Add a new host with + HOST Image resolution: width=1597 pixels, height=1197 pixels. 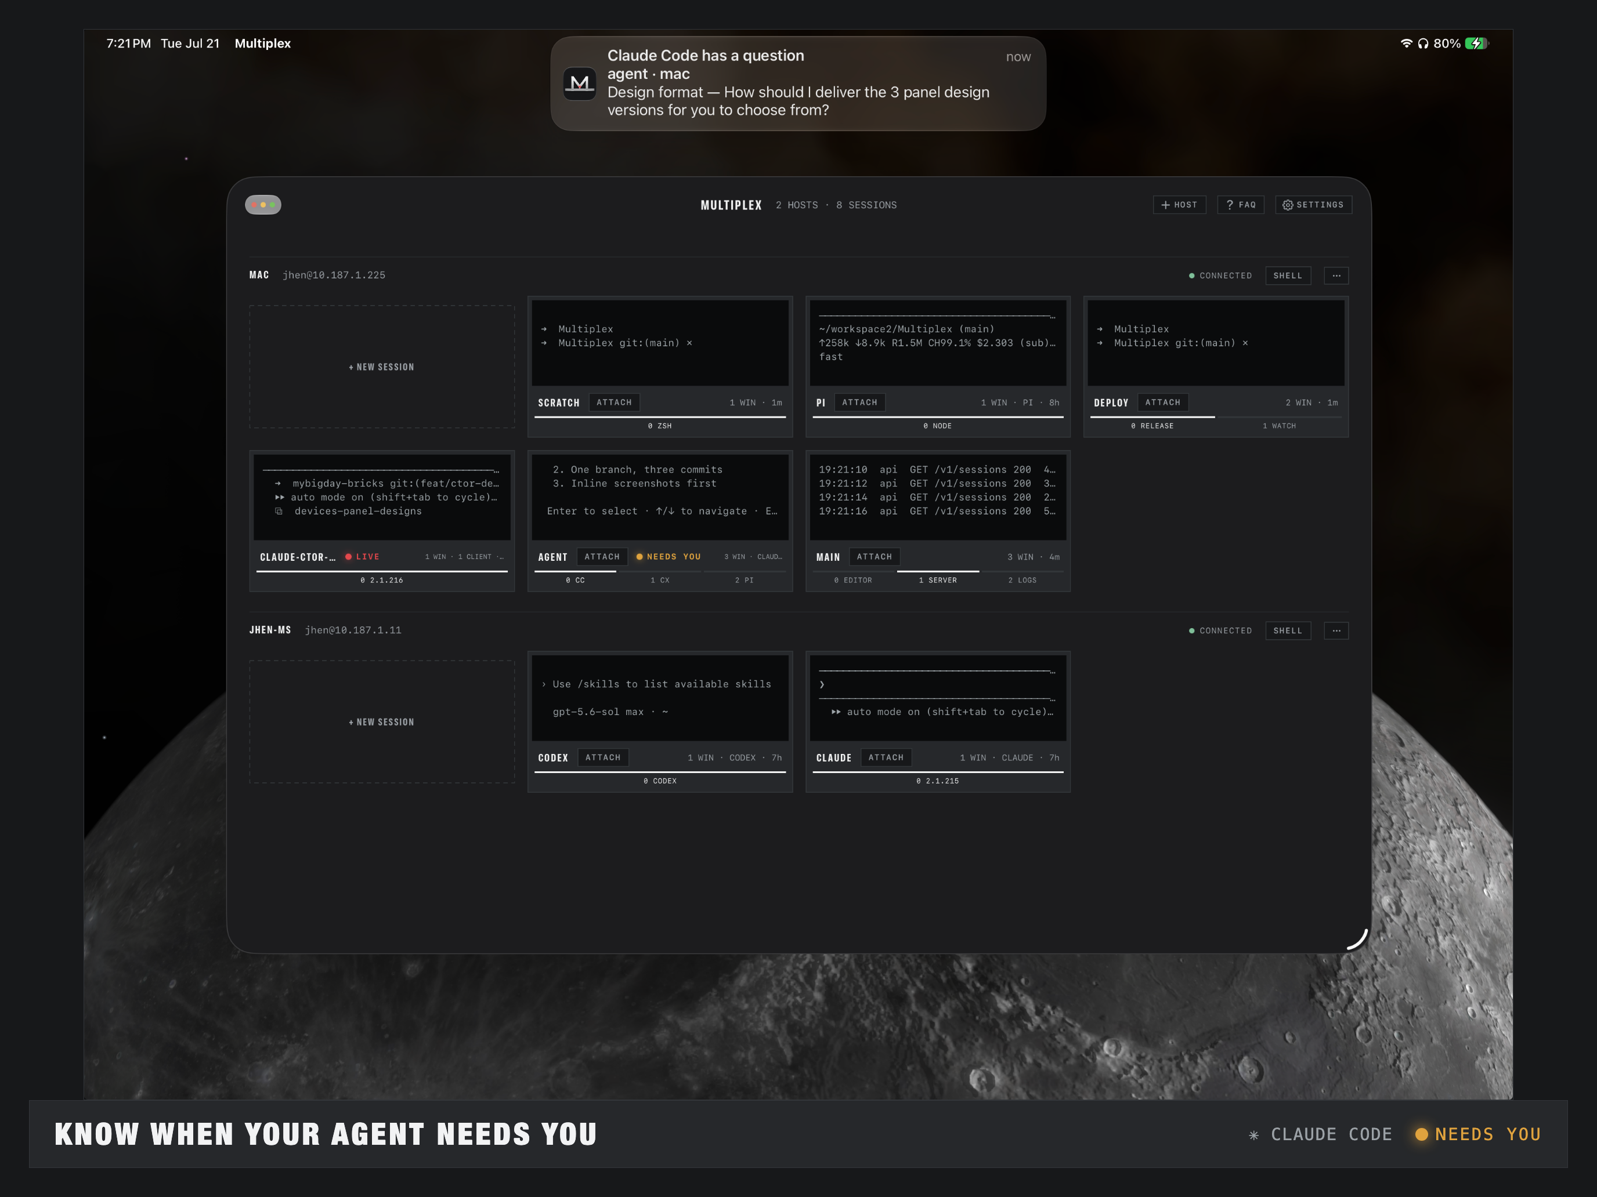pyautogui.click(x=1179, y=205)
